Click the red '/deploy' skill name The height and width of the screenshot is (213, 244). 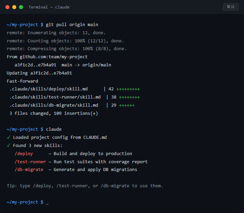click(24, 154)
